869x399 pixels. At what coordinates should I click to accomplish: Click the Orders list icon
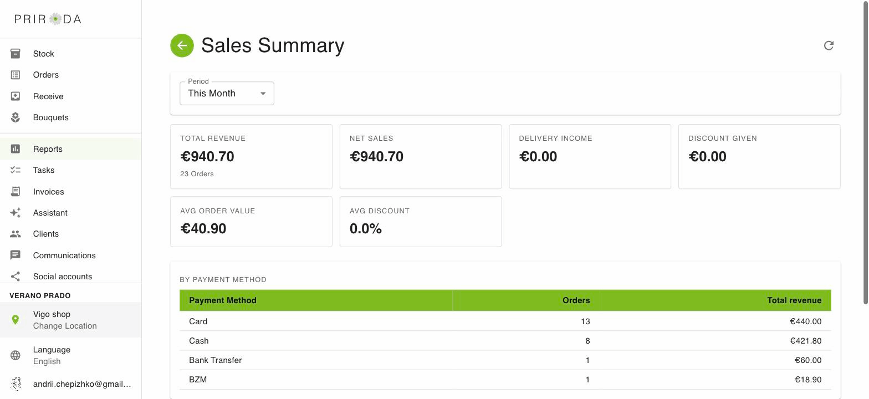[x=16, y=75]
